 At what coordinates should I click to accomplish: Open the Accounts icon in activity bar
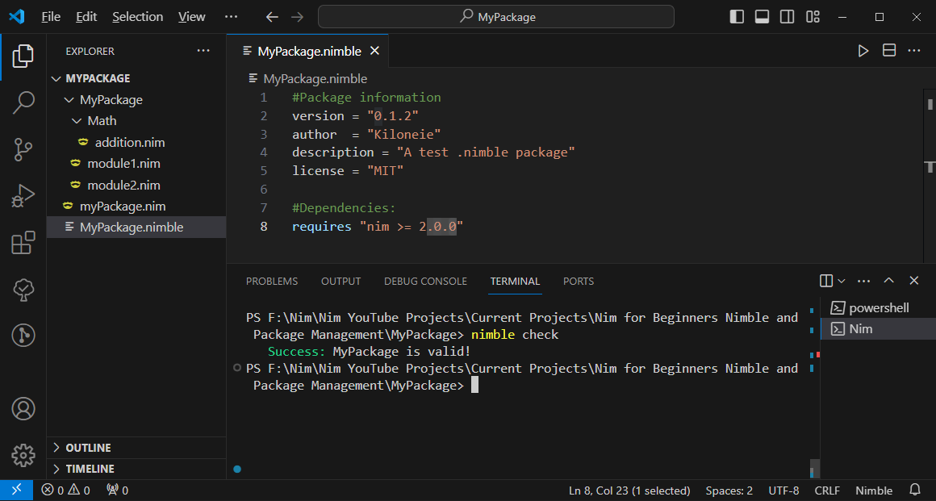[x=23, y=409]
